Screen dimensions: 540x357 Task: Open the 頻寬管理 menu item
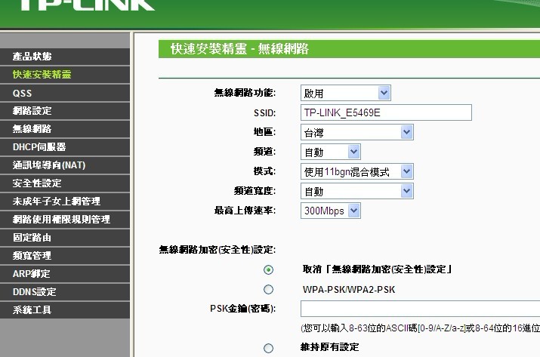65,255
